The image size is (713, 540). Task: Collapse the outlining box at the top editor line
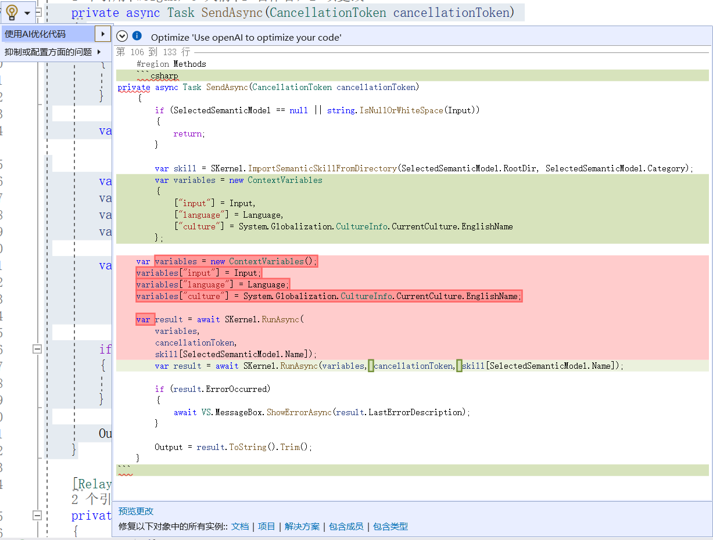click(x=37, y=12)
